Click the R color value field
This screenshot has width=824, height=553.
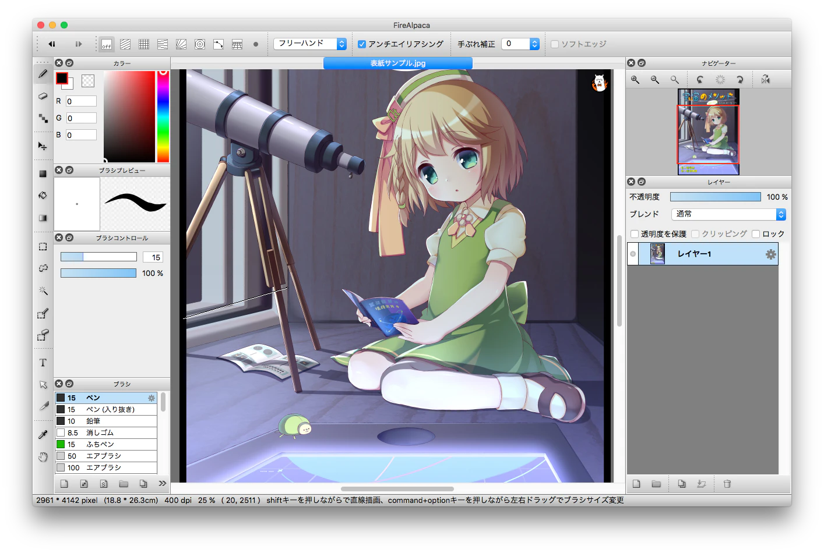81,101
